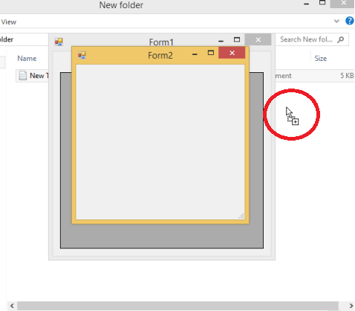
Task: Click the horizontal scrollbar thumb
Action: [x=177, y=306]
